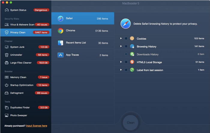Click the 18.8 GB badge
The height and width of the screenshot is (133, 210).
tap(43, 63)
